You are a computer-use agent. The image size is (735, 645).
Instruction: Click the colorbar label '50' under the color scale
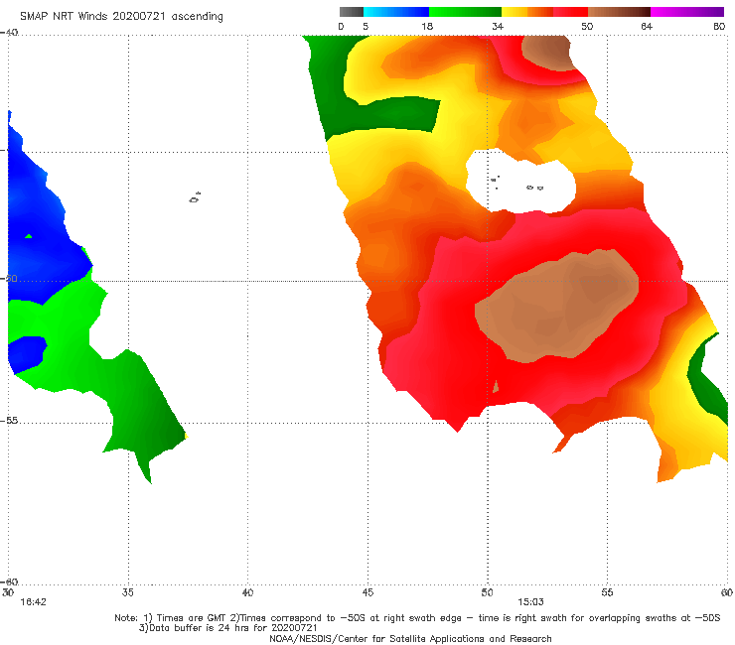click(587, 27)
